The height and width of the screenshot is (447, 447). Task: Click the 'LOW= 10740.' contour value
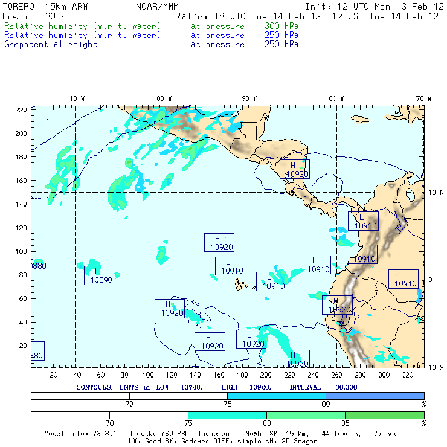[x=179, y=387]
